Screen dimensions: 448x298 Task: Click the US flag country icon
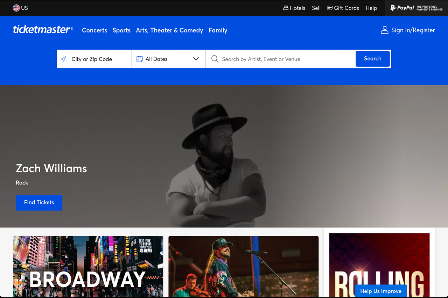tap(16, 8)
